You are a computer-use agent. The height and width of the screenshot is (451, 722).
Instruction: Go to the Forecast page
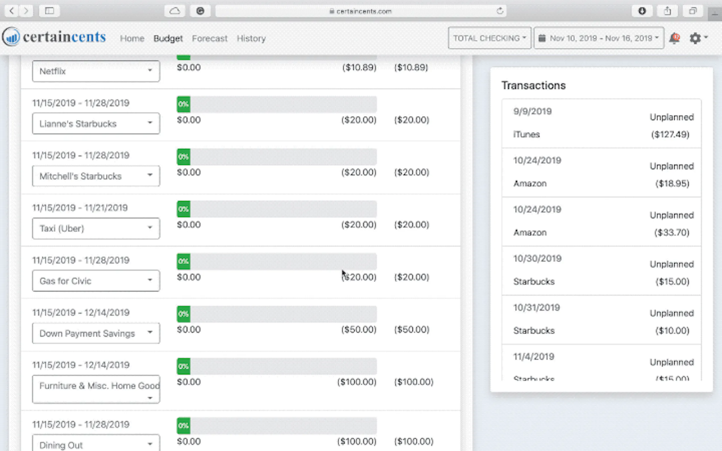coord(209,38)
